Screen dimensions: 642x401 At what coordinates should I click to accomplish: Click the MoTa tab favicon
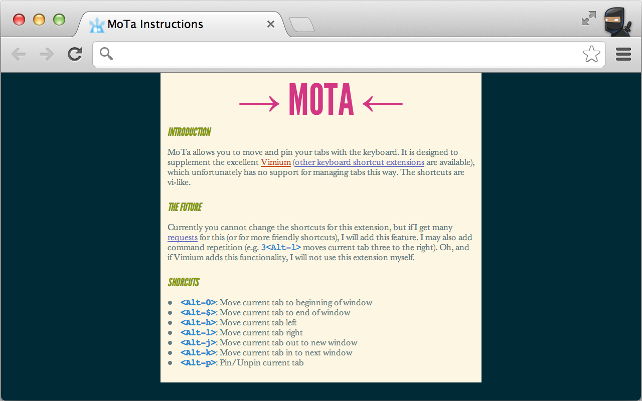tap(97, 25)
